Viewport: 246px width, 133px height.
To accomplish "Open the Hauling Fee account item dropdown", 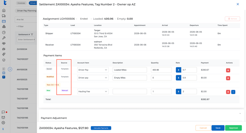I will pos(93,91).
